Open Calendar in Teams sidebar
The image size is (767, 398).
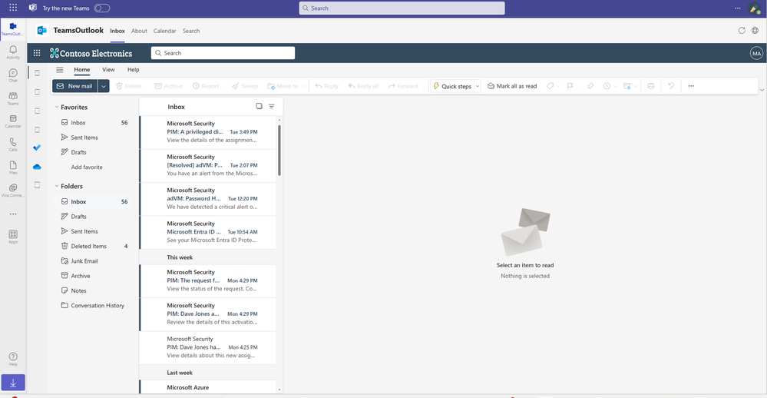(x=13, y=121)
